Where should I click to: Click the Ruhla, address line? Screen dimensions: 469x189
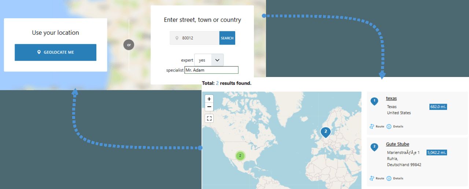coord(393,159)
